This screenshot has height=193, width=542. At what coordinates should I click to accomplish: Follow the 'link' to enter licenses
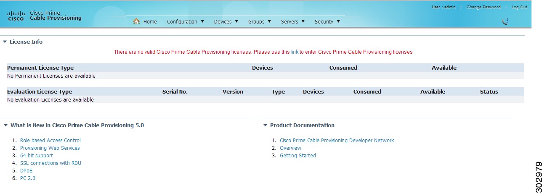tap(295, 52)
